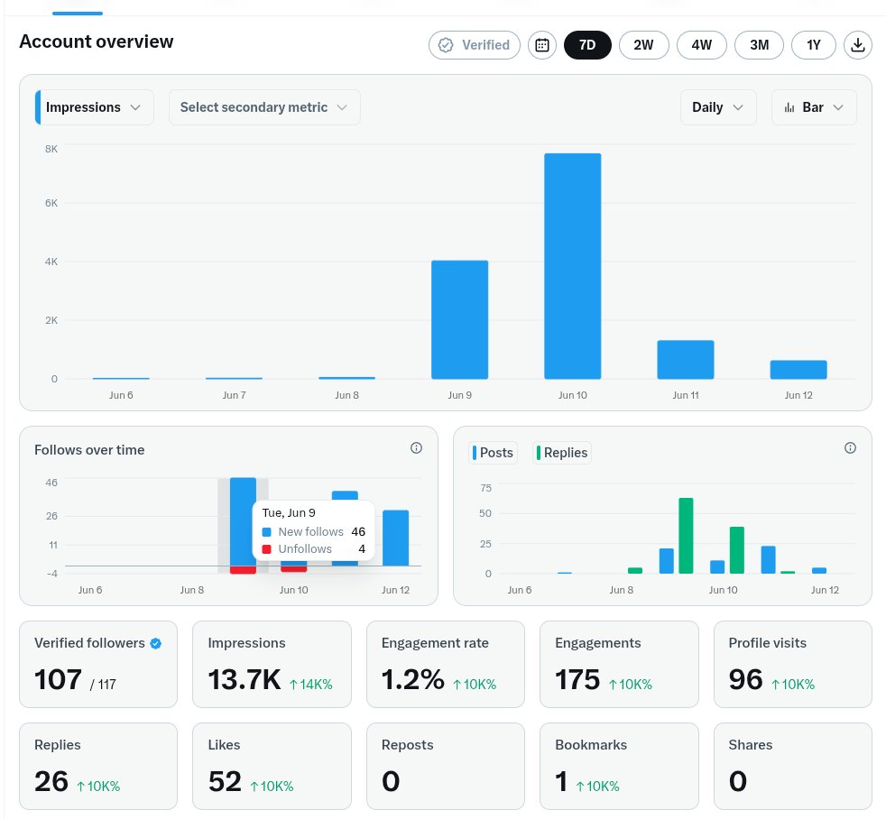Download the analytics data export
886x819 pixels.
click(858, 45)
